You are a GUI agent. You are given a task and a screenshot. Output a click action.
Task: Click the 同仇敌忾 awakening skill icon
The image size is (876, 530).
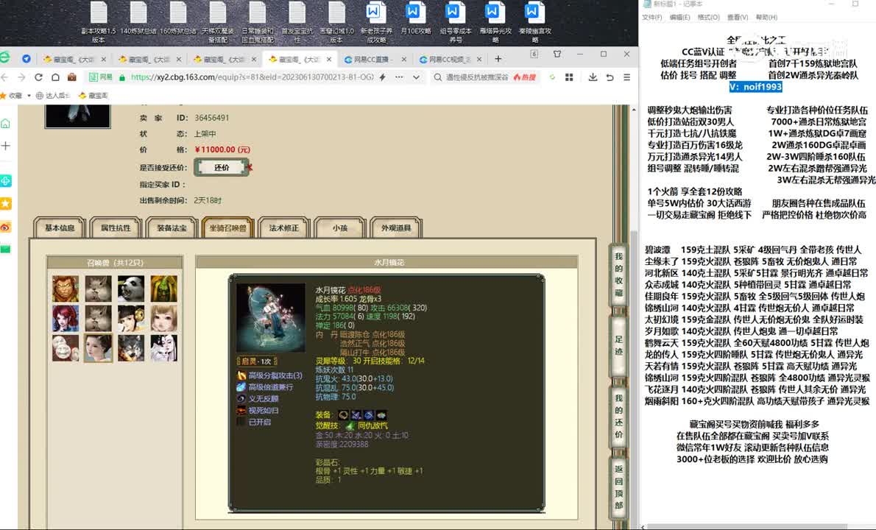pyautogui.click(x=350, y=425)
